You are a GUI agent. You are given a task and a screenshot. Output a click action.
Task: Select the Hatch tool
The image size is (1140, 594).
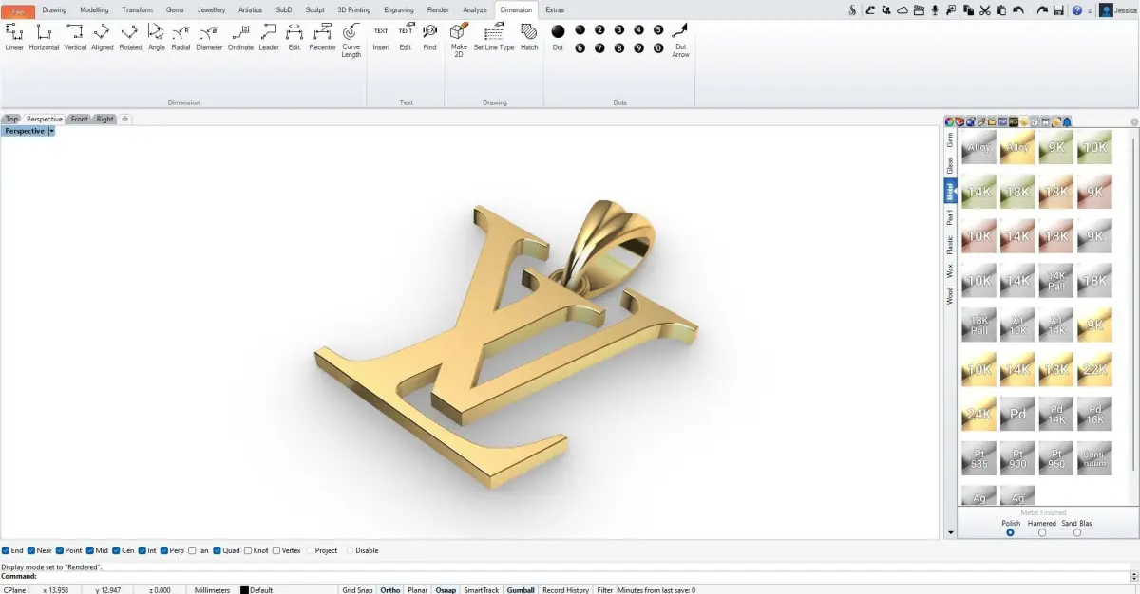[529, 38]
